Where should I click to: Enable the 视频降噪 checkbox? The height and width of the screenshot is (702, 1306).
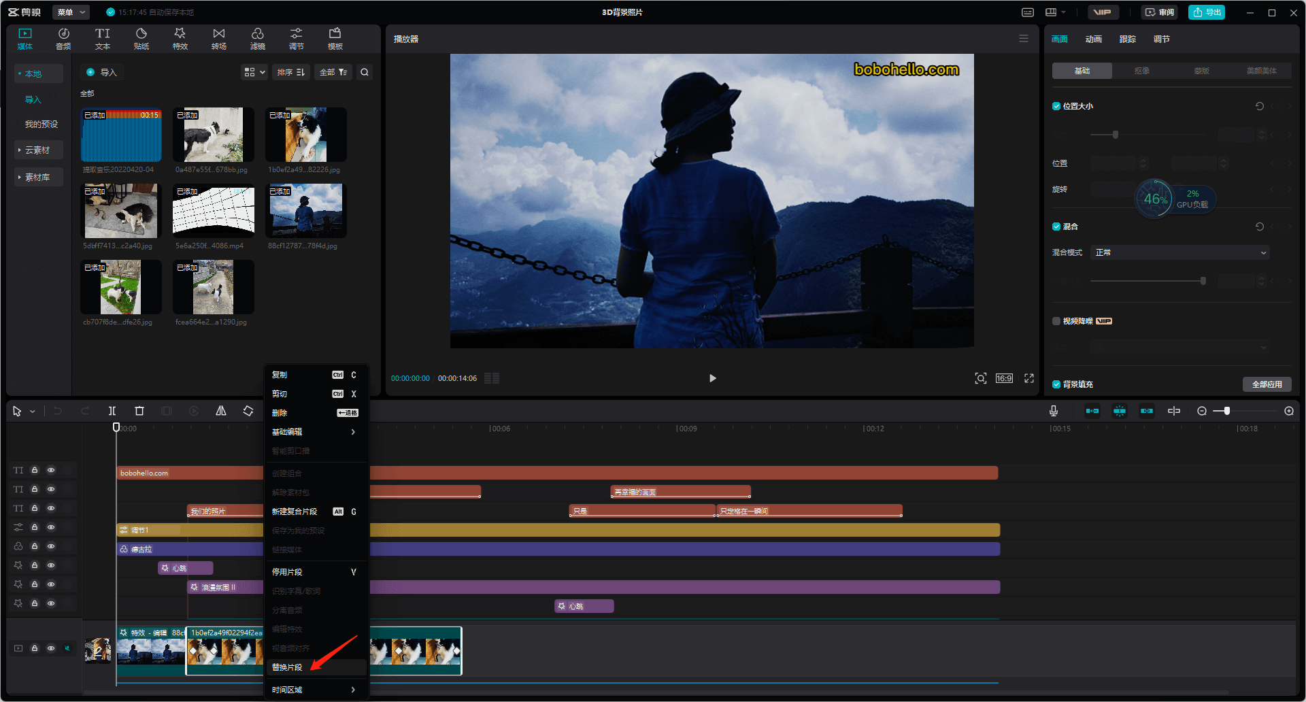coord(1056,321)
